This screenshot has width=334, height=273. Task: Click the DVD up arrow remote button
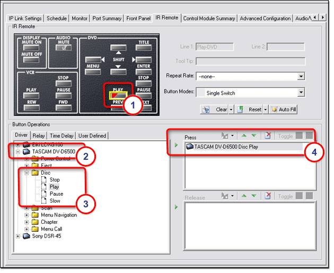tap(118, 48)
